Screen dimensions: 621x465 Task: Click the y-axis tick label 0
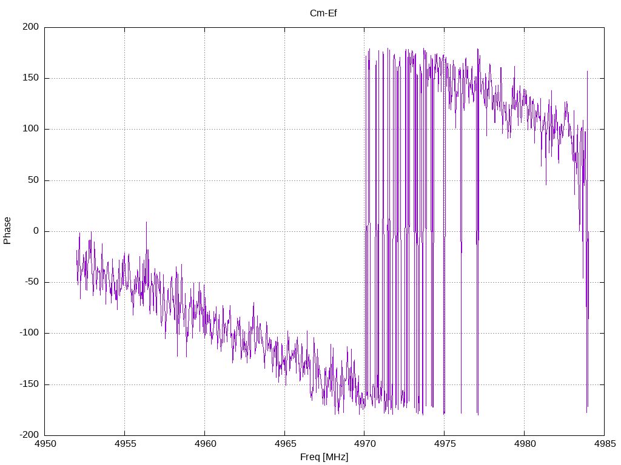(x=36, y=231)
